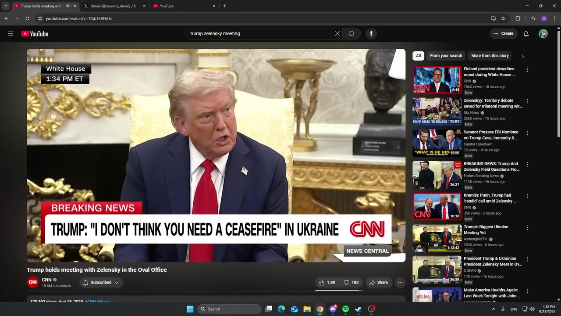This screenshot has height=316, width=561.
Task: Share the video
Action: pos(379,283)
